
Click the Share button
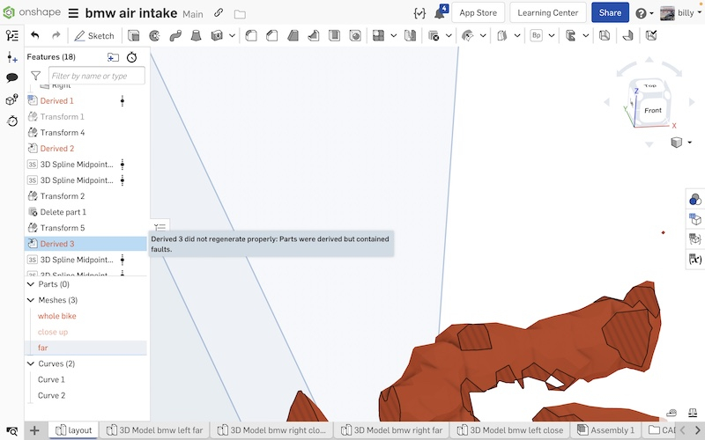610,12
